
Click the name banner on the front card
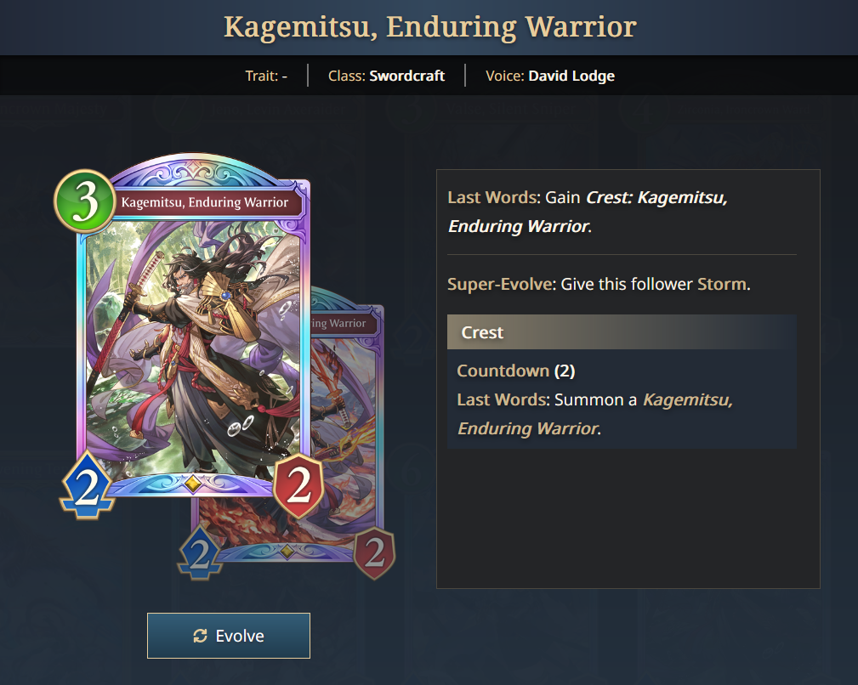click(x=205, y=202)
